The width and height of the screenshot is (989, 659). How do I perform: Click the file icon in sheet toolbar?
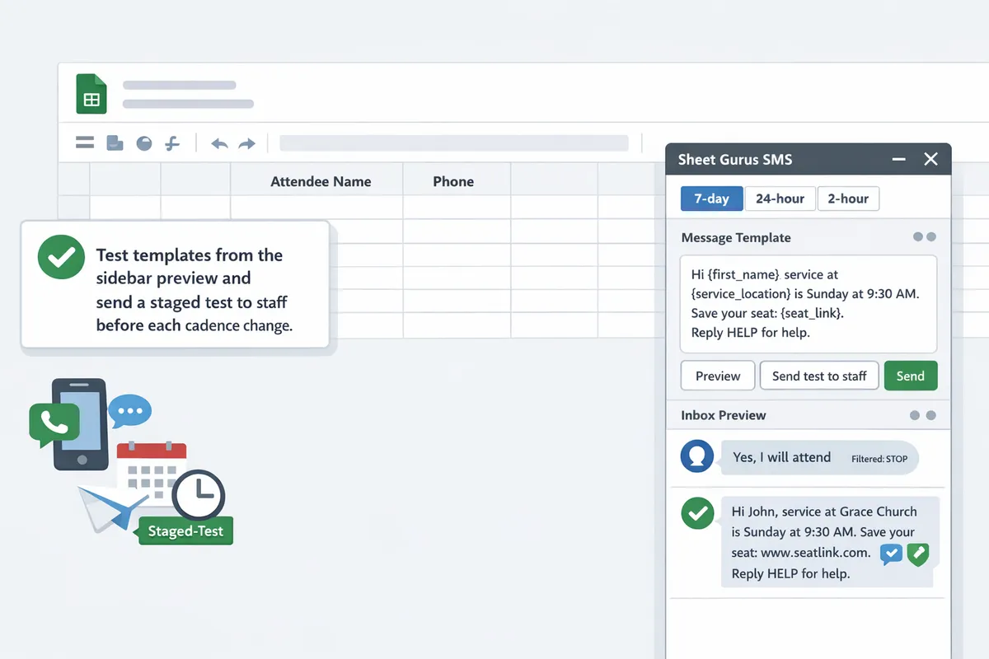point(115,143)
